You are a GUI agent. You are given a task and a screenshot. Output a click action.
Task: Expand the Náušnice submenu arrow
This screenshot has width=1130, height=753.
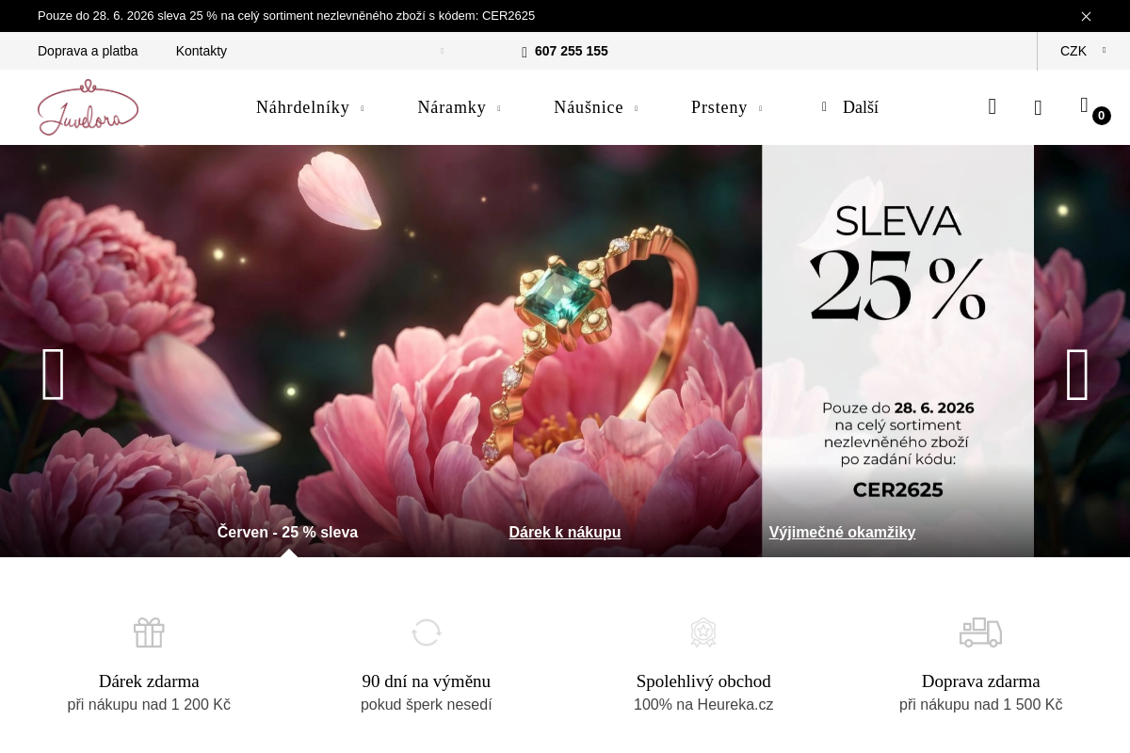pyautogui.click(x=637, y=109)
